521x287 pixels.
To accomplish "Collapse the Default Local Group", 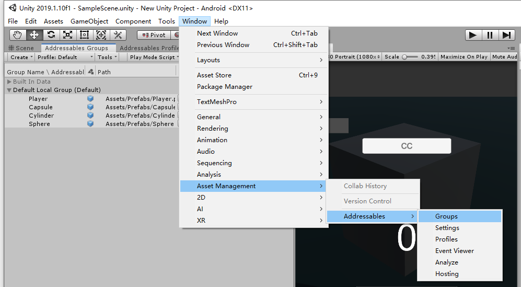I will point(9,90).
